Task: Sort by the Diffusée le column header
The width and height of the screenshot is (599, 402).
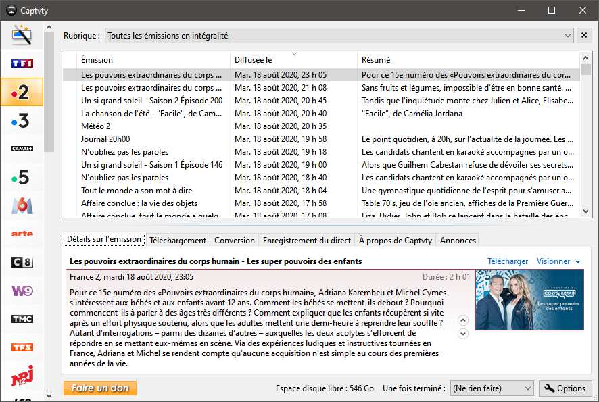Action: coord(293,60)
